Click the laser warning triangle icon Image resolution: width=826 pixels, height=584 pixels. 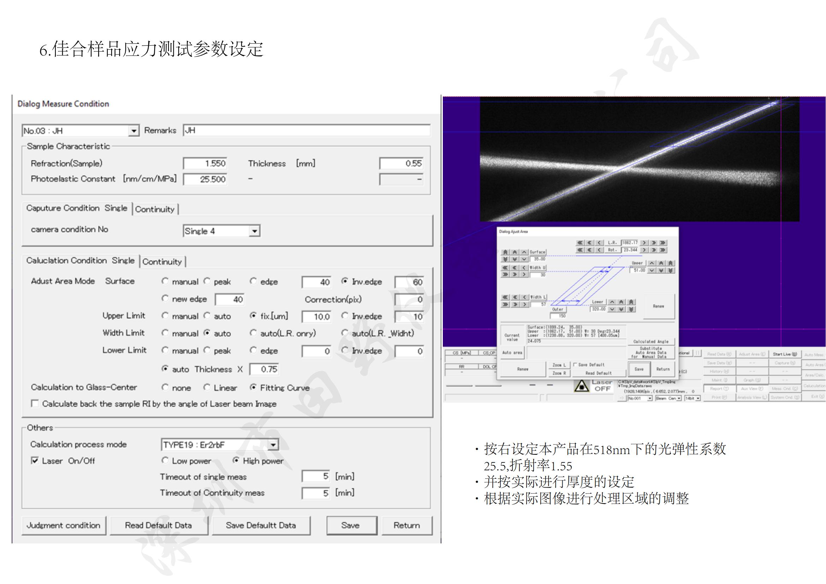coord(581,386)
